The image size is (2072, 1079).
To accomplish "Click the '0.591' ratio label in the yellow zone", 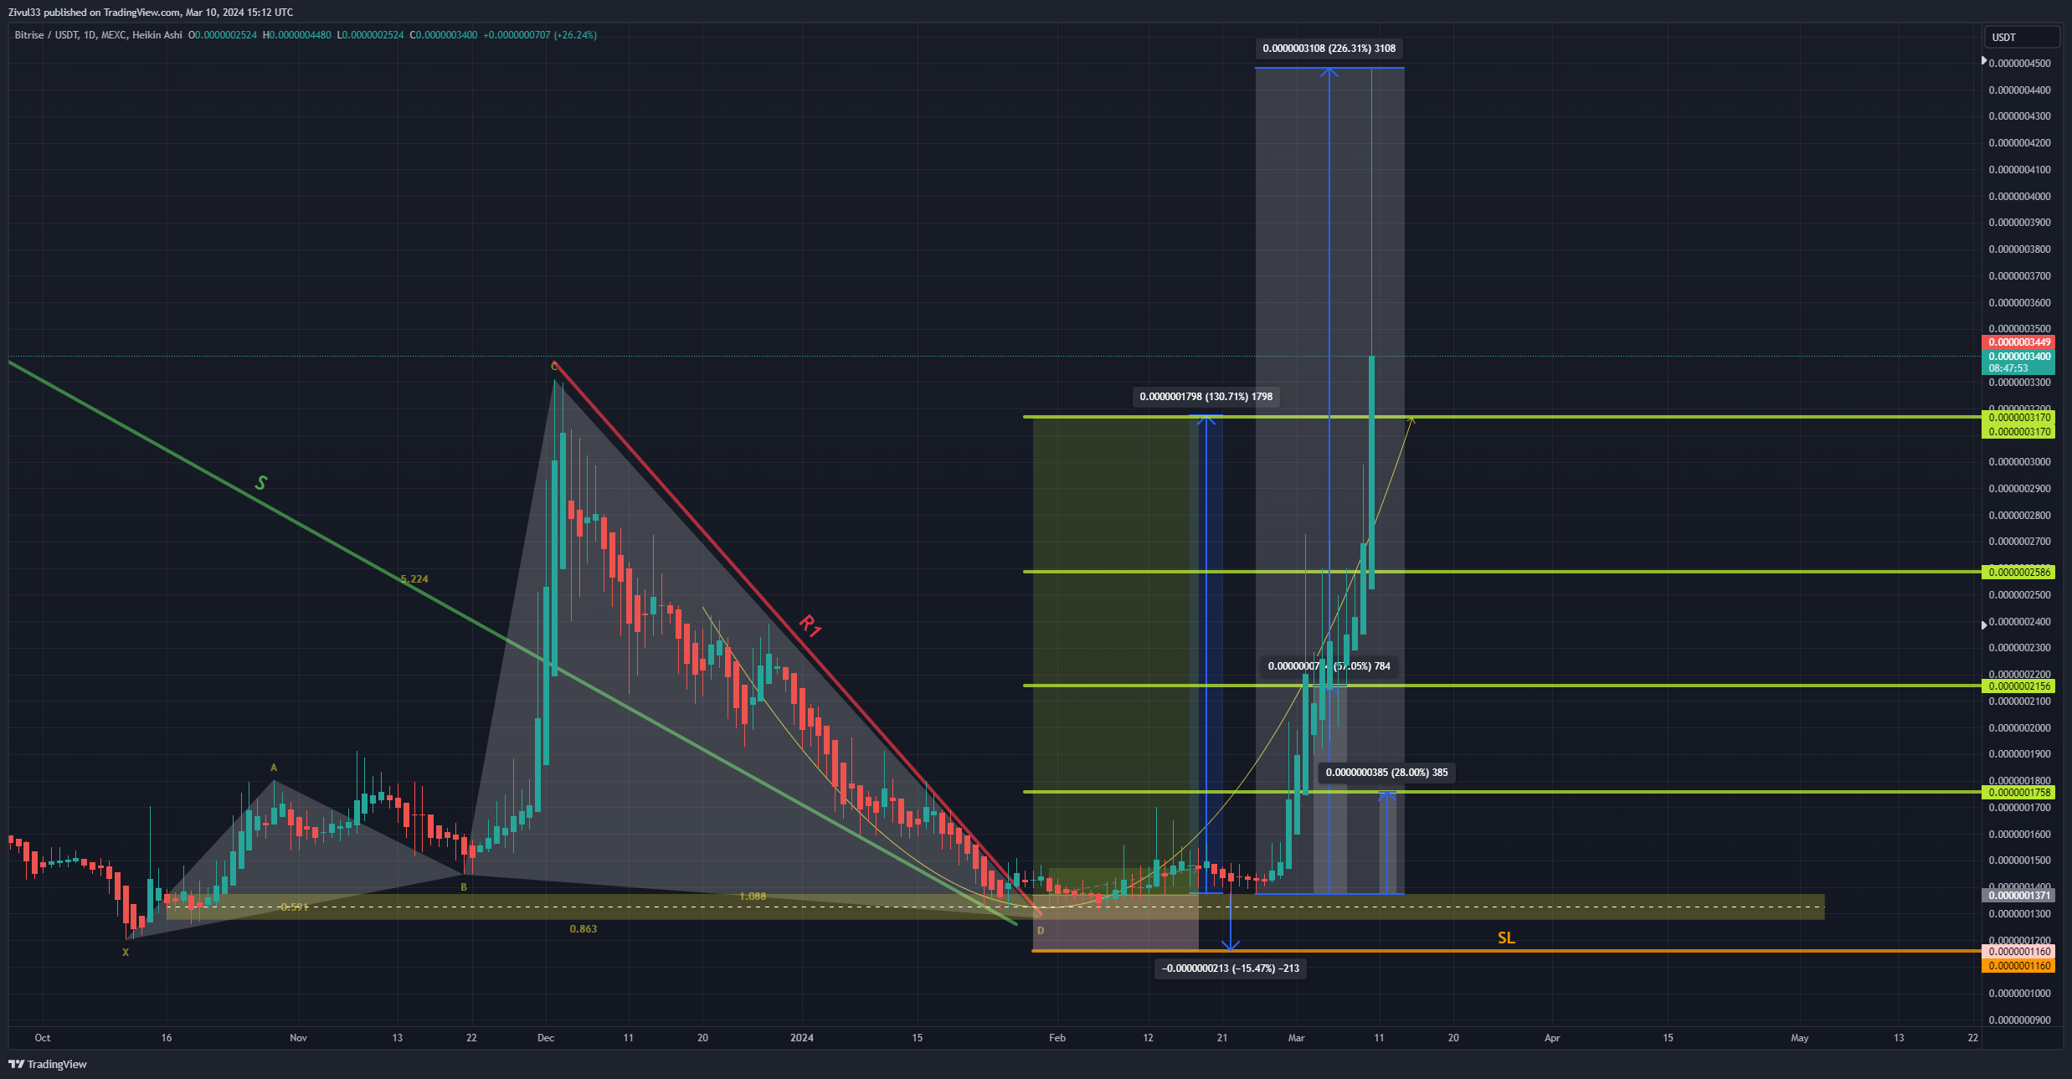I will pyautogui.click(x=295, y=907).
